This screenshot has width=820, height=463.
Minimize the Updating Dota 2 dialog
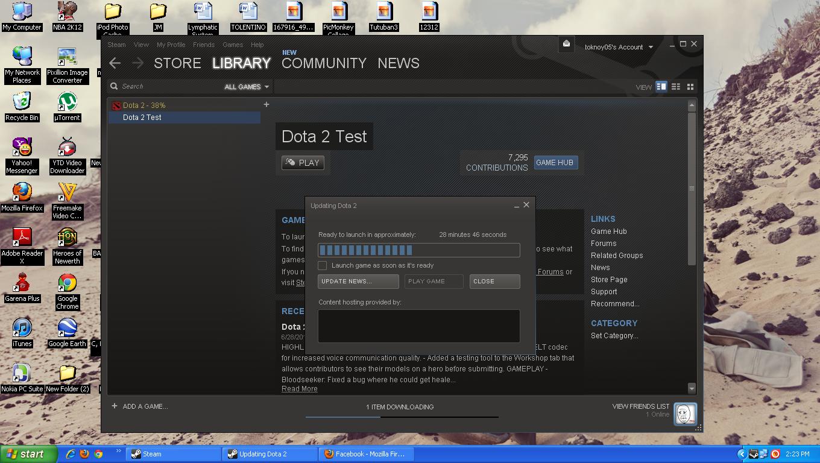pos(516,206)
